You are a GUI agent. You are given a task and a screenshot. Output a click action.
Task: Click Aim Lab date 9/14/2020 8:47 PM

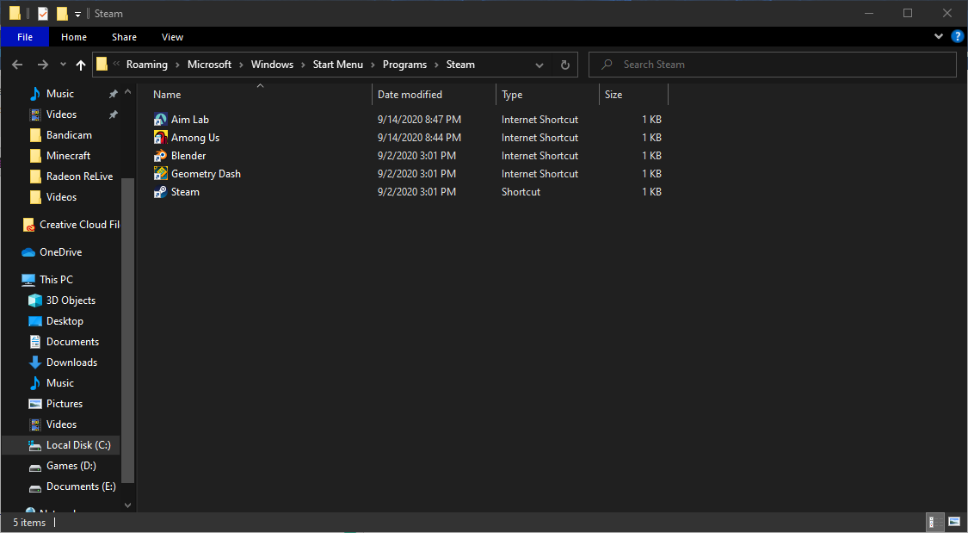[419, 119]
